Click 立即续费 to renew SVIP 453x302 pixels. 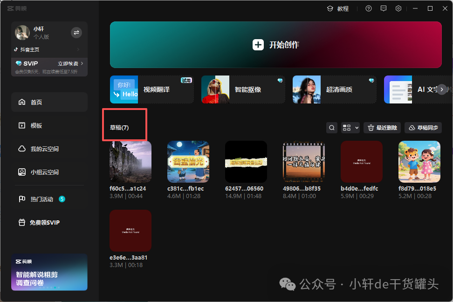[70, 63]
